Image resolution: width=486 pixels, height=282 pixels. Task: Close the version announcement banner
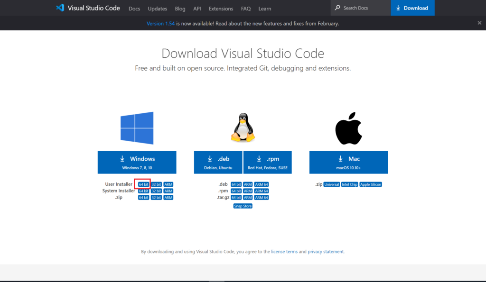tap(479, 23)
